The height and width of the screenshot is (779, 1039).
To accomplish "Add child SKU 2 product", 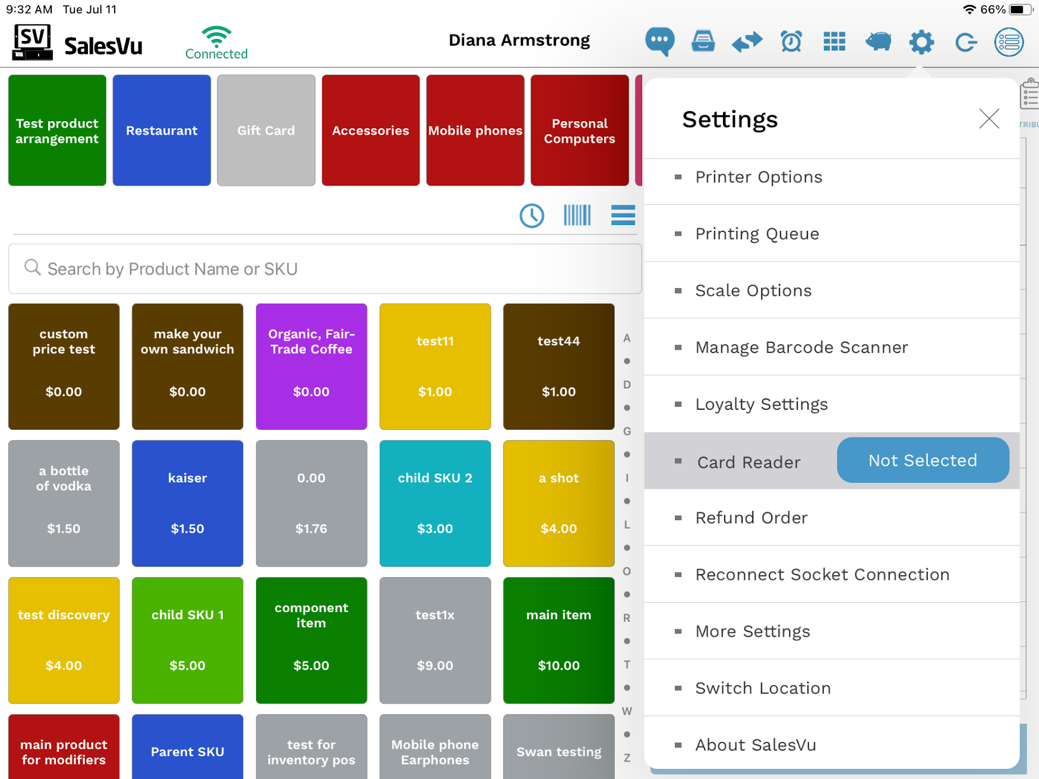I will click(435, 503).
